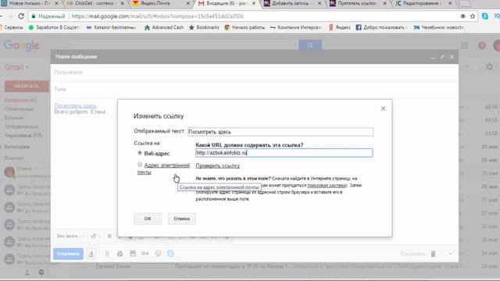Select the Веб-адрес radio option
500x281 pixels.
[x=140, y=153]
